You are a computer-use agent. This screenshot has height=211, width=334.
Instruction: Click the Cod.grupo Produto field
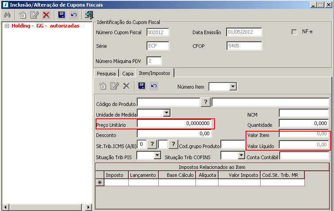click(233, 145)
